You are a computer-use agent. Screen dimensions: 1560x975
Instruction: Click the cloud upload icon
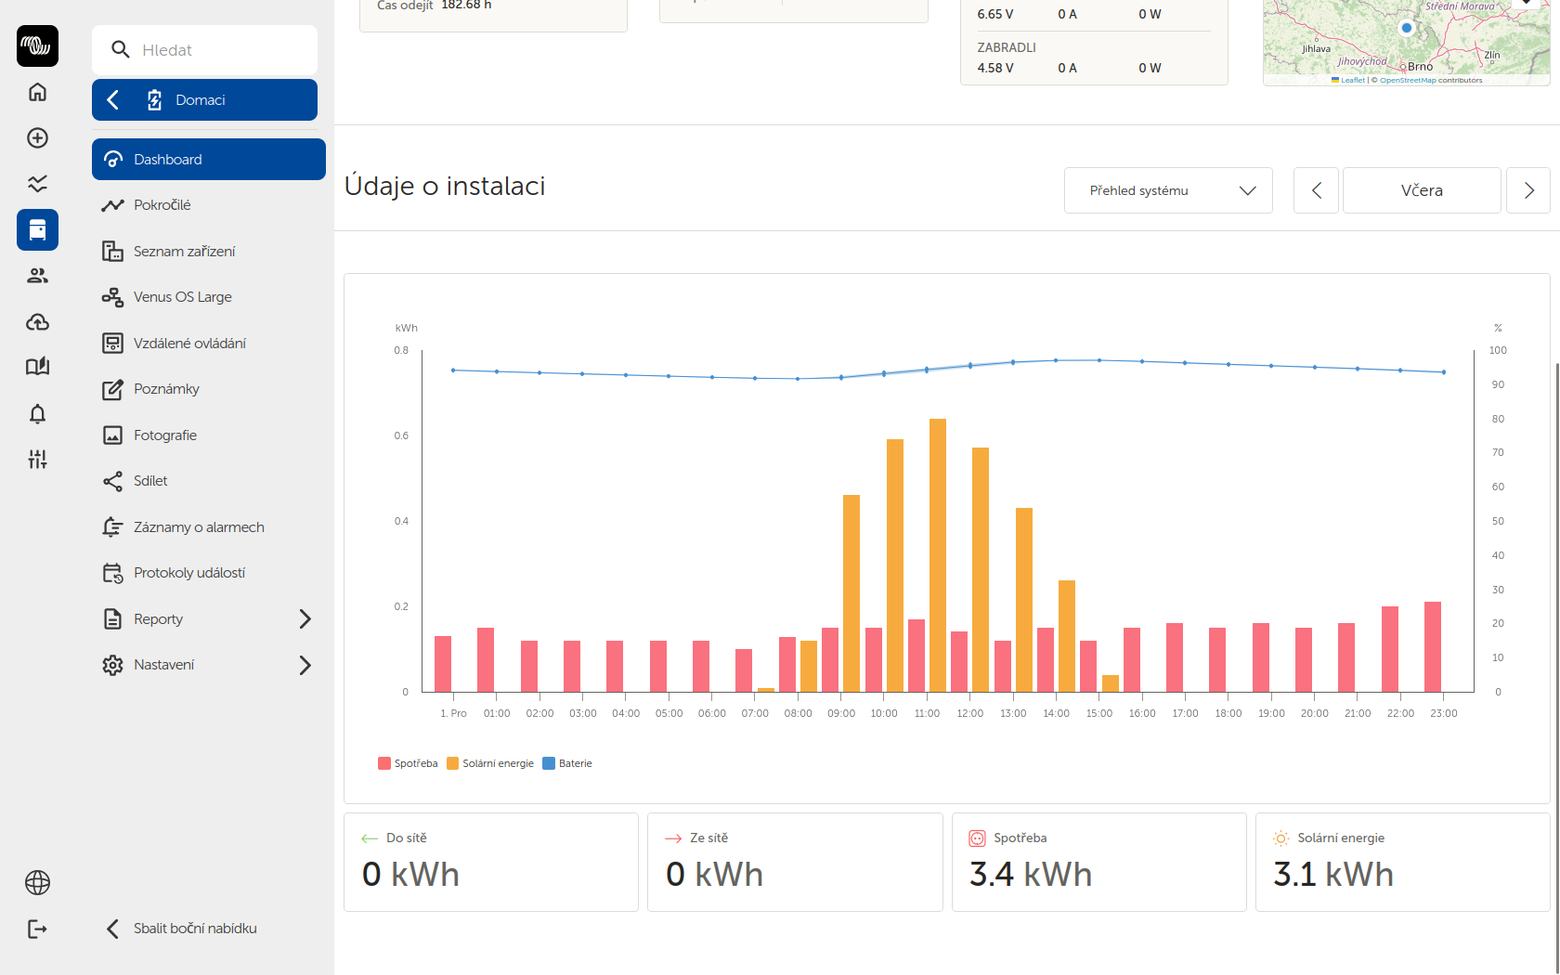(37, 322)
